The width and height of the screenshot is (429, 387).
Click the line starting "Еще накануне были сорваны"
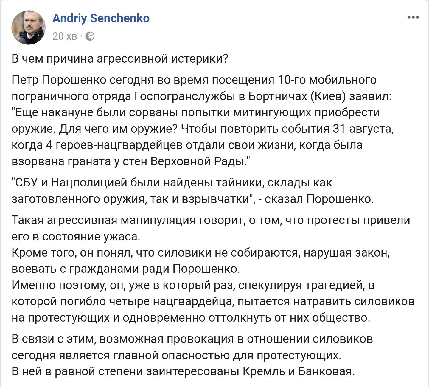coord(197,112)
